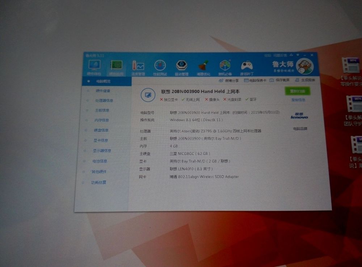Image resolution: width=362 pixels, height=267 pixels.
Task: Click the Atom Z3795 processor value
Action: (215, 131)
